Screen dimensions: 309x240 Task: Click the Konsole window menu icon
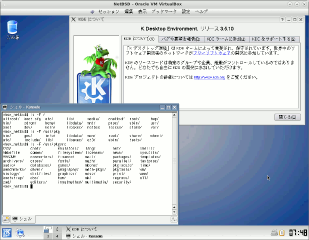[4, 107]
